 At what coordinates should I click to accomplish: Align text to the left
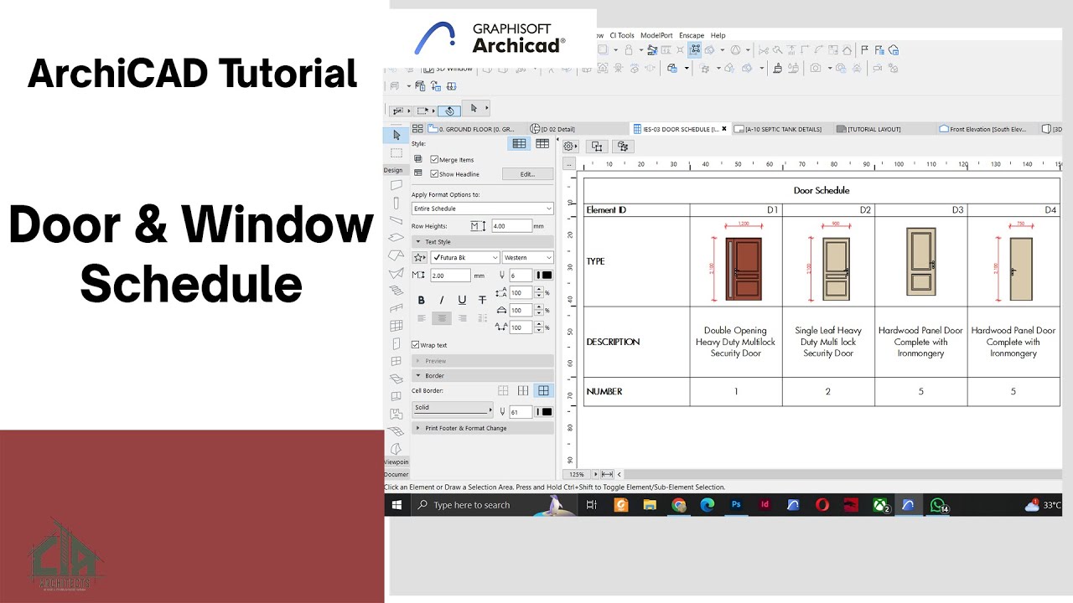coord(421,318)
